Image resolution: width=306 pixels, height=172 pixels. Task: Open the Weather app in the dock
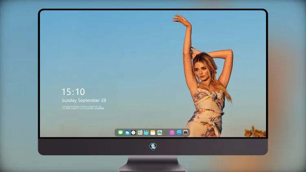(x=127, y=132)
